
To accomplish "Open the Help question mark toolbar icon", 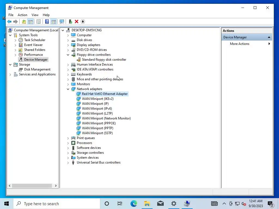I will coord(47,22).
